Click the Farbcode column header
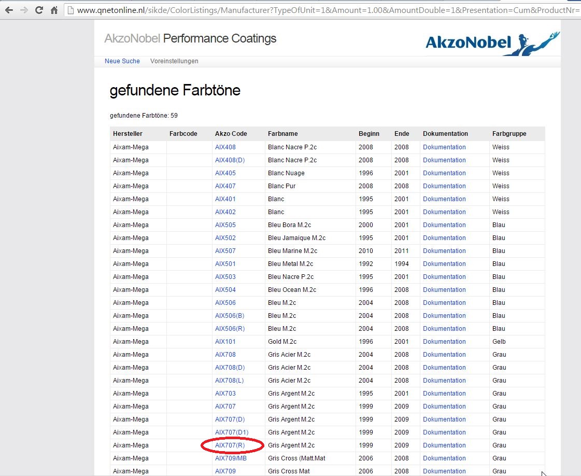 pyautogui.click(x=183, y=134)
